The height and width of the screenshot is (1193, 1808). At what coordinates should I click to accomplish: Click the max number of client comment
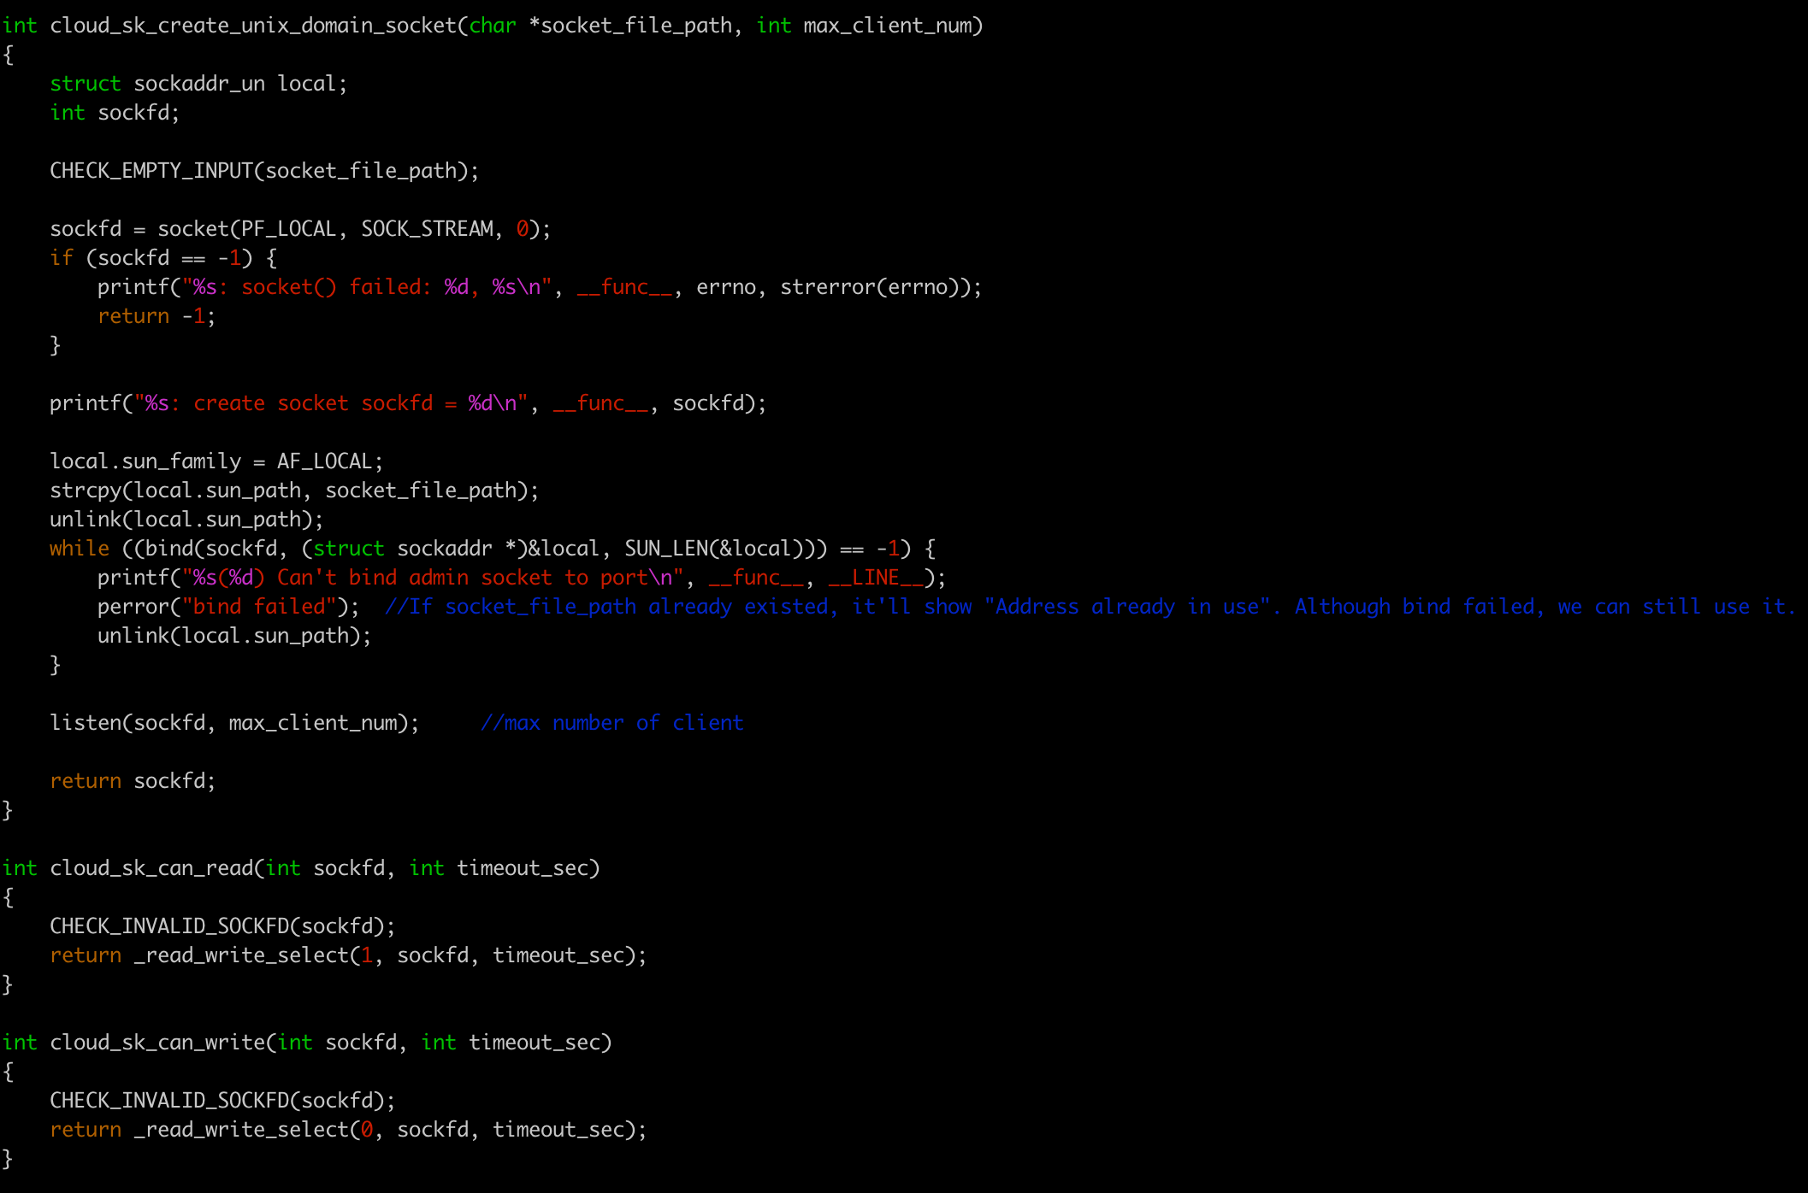[612, 722]
